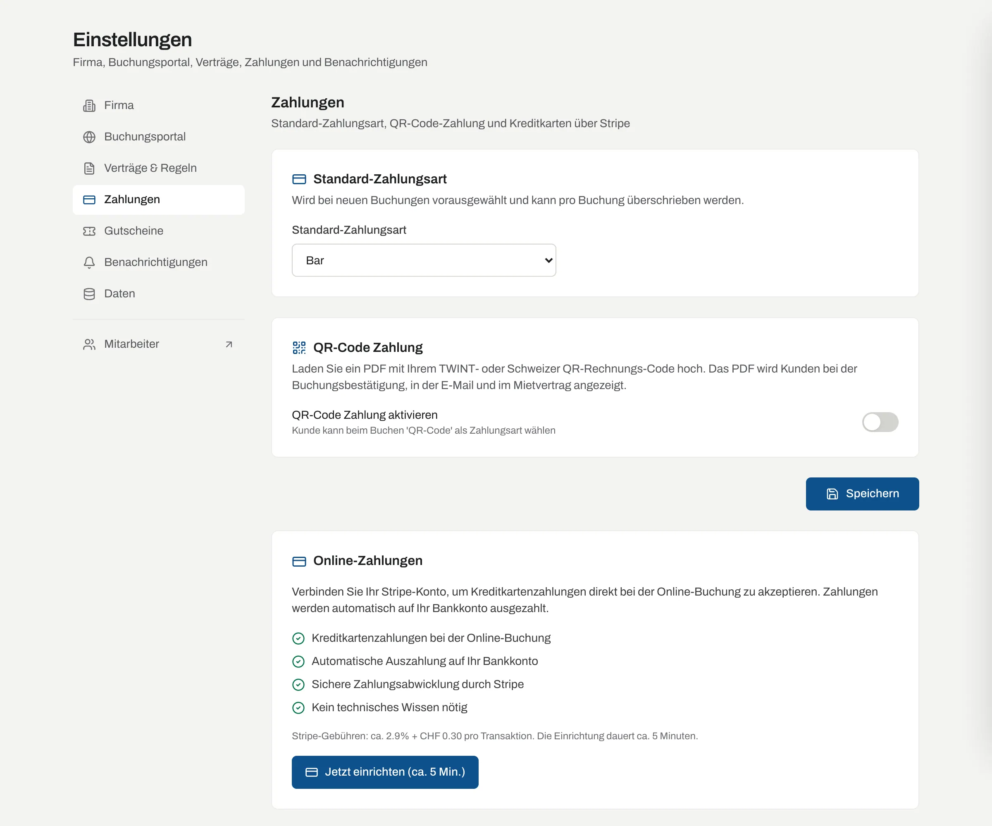The image size is (992, 826).
Task: Click the checkmark beside Sichere Zahlungsabwicklung durch Stripe
Action: pyautogui.click(x=298, y=684)
